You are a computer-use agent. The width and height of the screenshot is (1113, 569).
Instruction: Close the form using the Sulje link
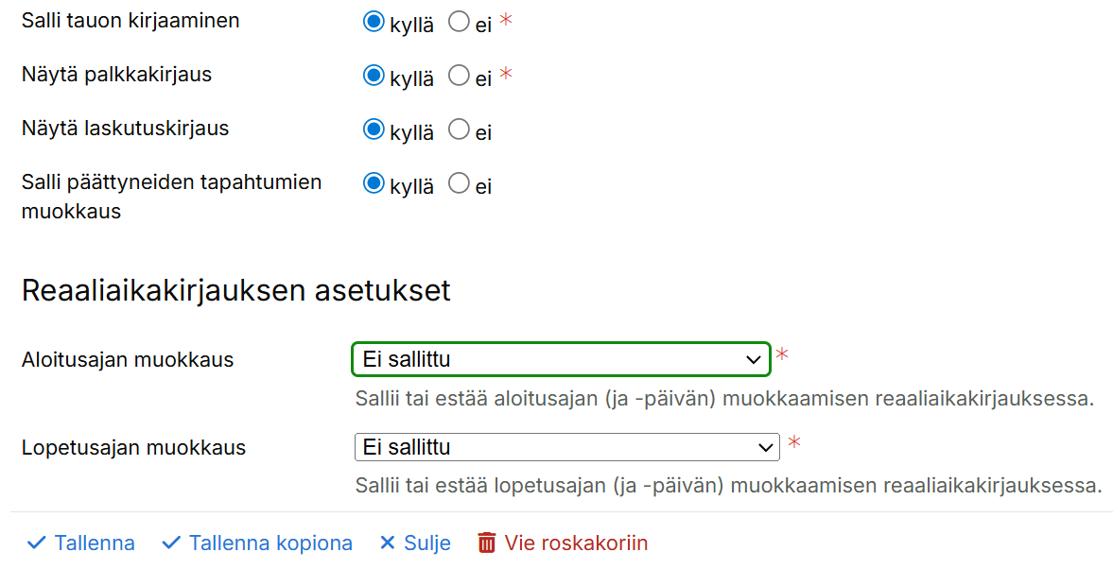point(427,543)
